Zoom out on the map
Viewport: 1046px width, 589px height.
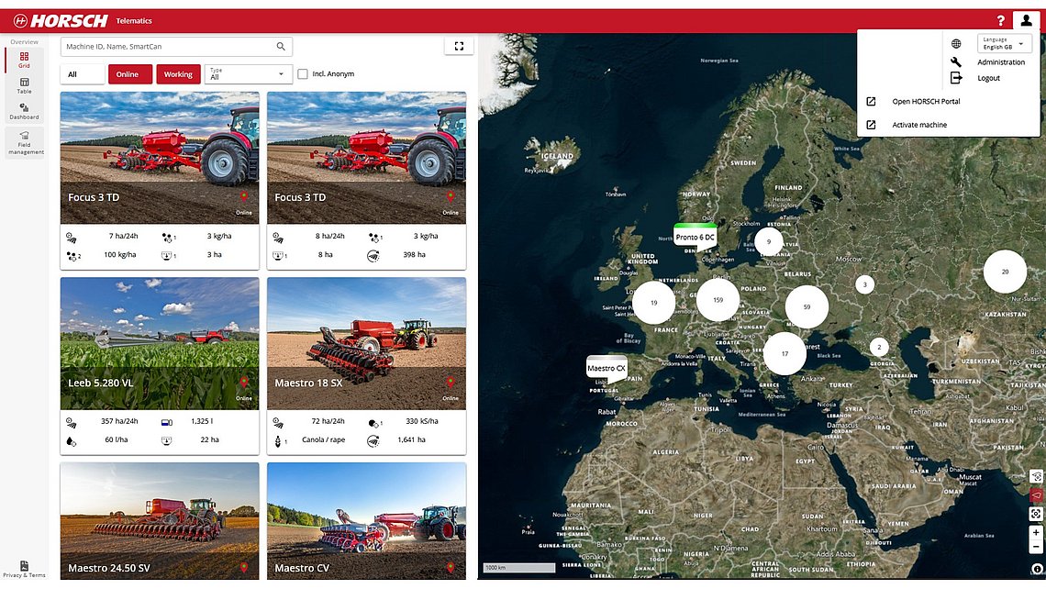[1036, 547]
